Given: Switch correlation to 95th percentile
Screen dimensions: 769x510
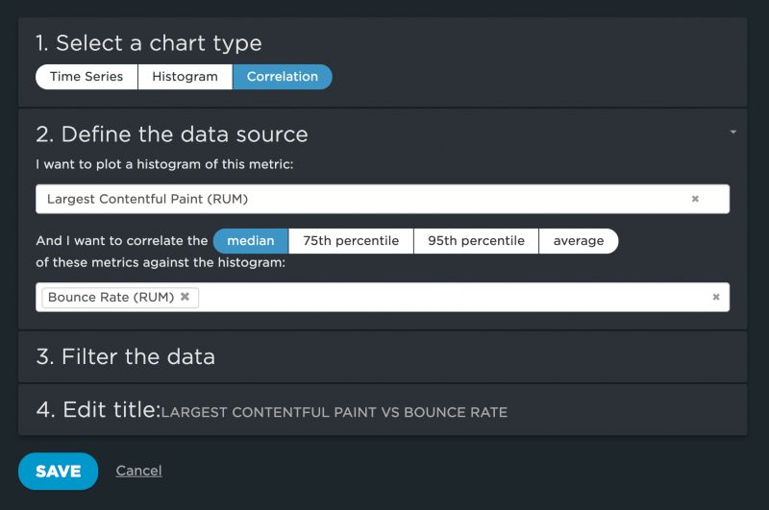Looking at the screenshot, I should click(476, 241).
